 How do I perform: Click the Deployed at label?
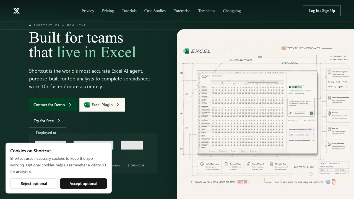click(46, 133)
